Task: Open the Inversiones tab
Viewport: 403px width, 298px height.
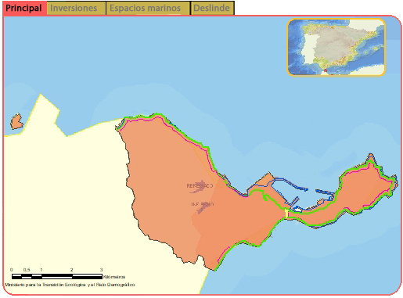Action: pyautogui.click(x=74, y=8)
